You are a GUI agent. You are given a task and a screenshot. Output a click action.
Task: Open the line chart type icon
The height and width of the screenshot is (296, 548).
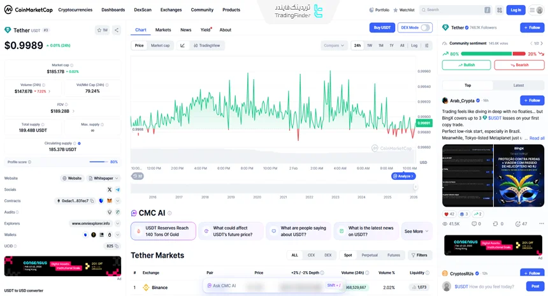coord(182,45)
